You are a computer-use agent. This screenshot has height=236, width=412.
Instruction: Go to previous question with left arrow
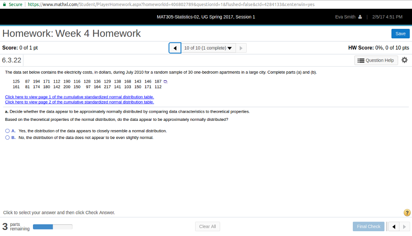(x=175, y=48)
